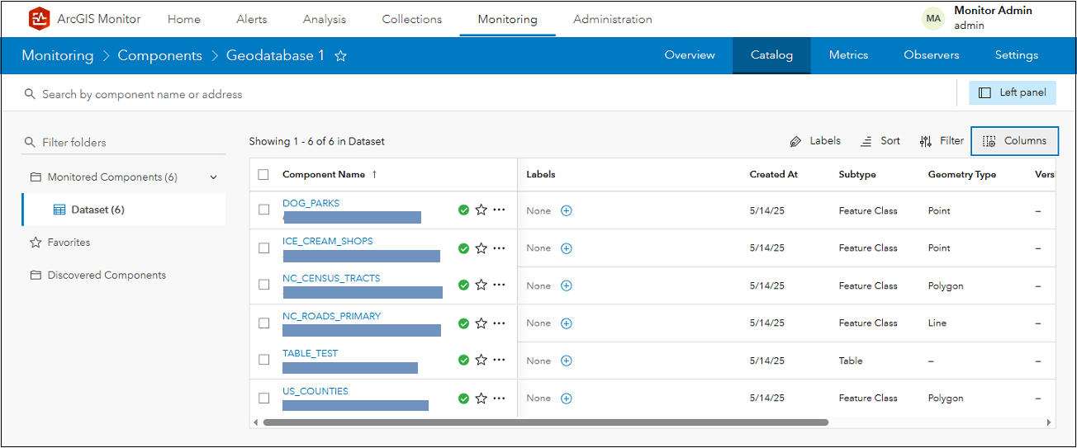This screenshot has width=1077, height=448.
Task: Tick the US_COUNTIES row checkbox
Action: pyautogui.click(x=263, y=398)
